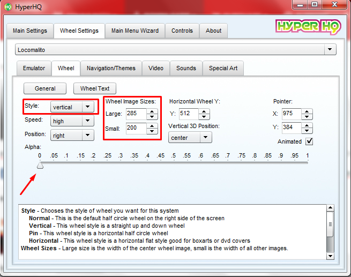Open the About tab
Screen dimensions: 351x277
pos(214,31)
